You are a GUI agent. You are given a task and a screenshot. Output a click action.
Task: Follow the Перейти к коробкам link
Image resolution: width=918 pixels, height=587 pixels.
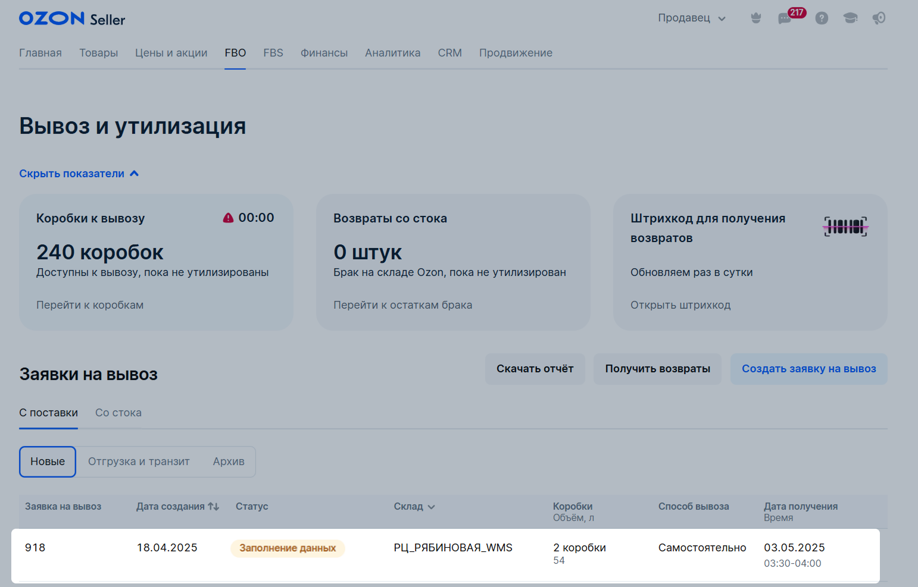90,305
